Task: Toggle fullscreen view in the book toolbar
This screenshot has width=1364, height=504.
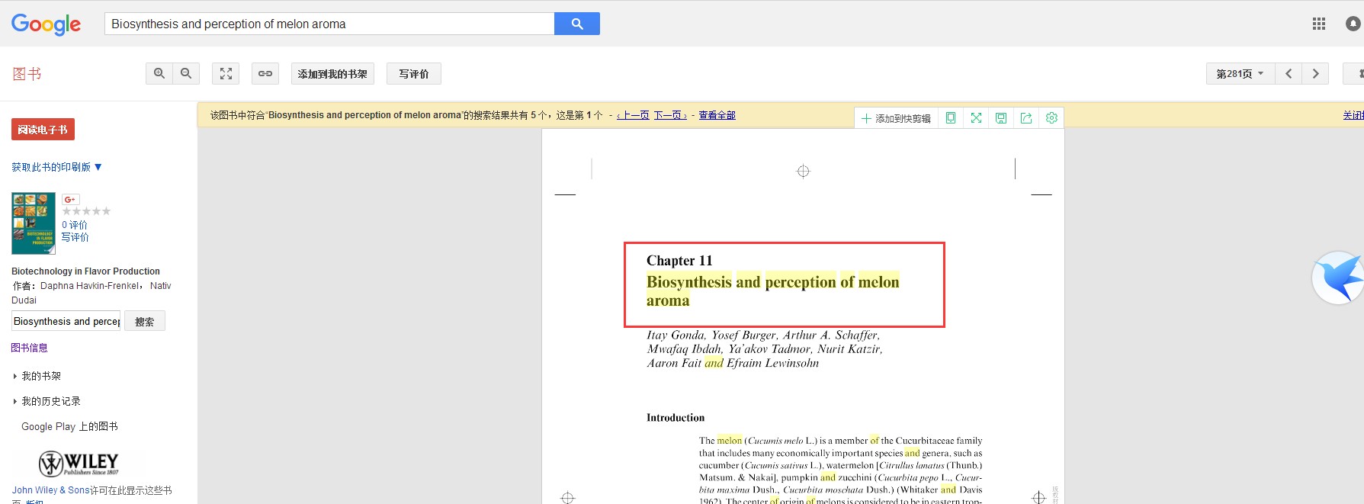Action: (x=226, y=74)
